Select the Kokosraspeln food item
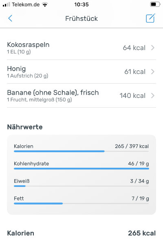The width and height of the screenshot is (163, 242). [81, 48]
